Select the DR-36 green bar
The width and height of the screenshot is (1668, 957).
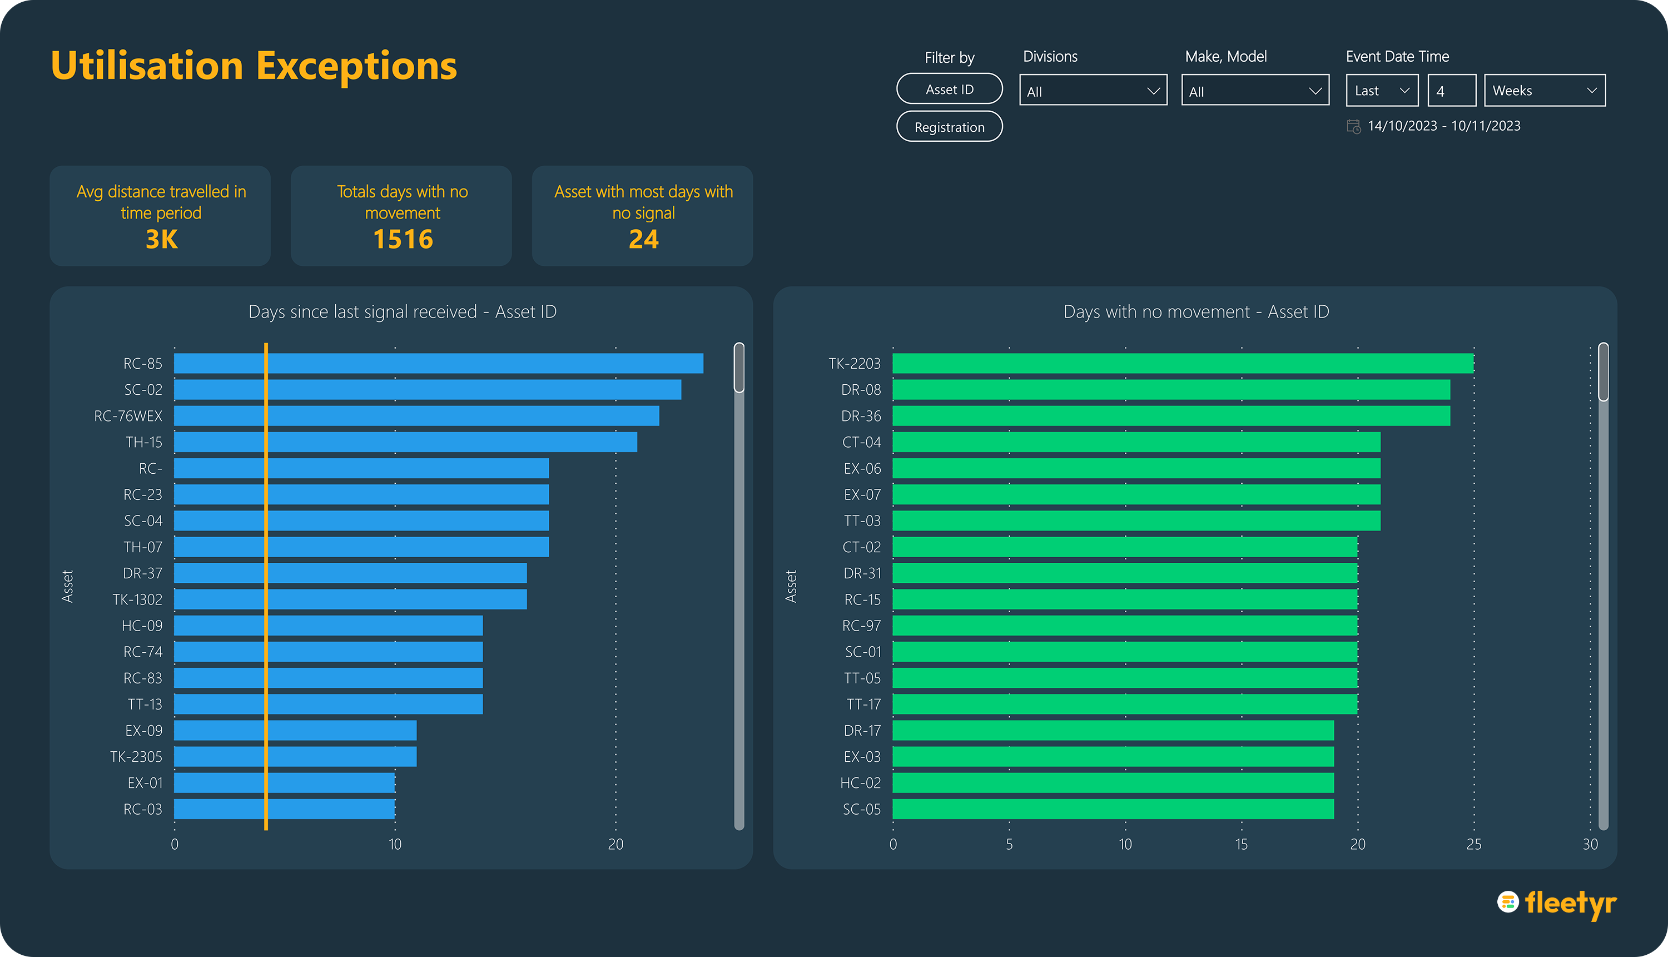tap(1171, 416)
